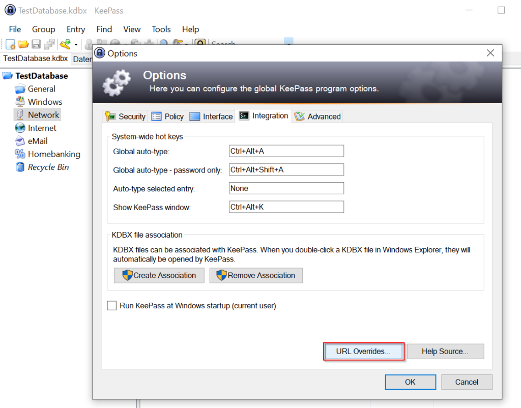Click the 'Show KeePass window:' label
Viewport: 521px width, 408px height.
tap(152, 208)
